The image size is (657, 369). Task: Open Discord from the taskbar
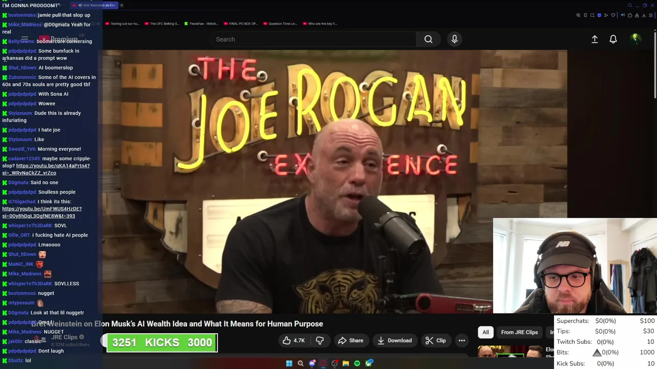tap(312, 363)
